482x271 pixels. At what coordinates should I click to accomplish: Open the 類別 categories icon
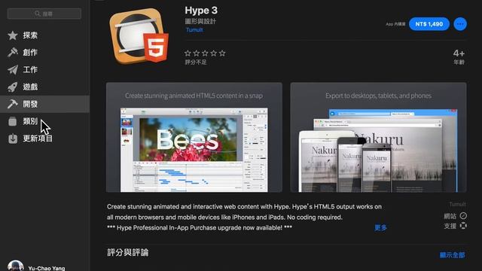click(x=13, y=121)
